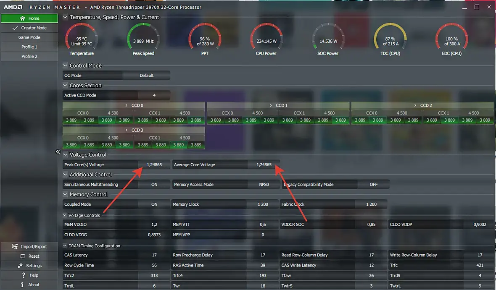Expand the CCD 0 header
Image resolution: width=496 pixels, height=290 pixels.
[134, 105]
